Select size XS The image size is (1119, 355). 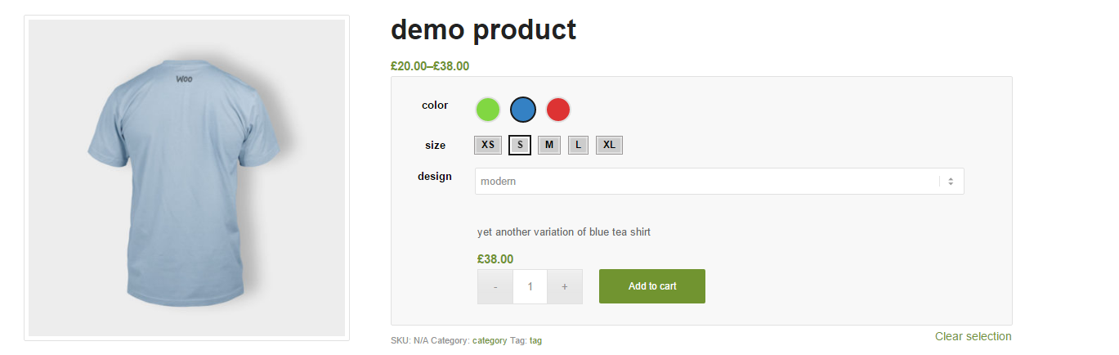488,145
